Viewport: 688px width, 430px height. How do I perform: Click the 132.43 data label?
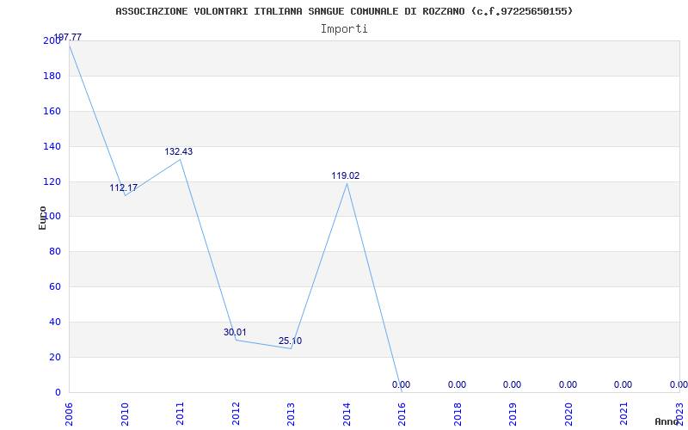[179, 152]
